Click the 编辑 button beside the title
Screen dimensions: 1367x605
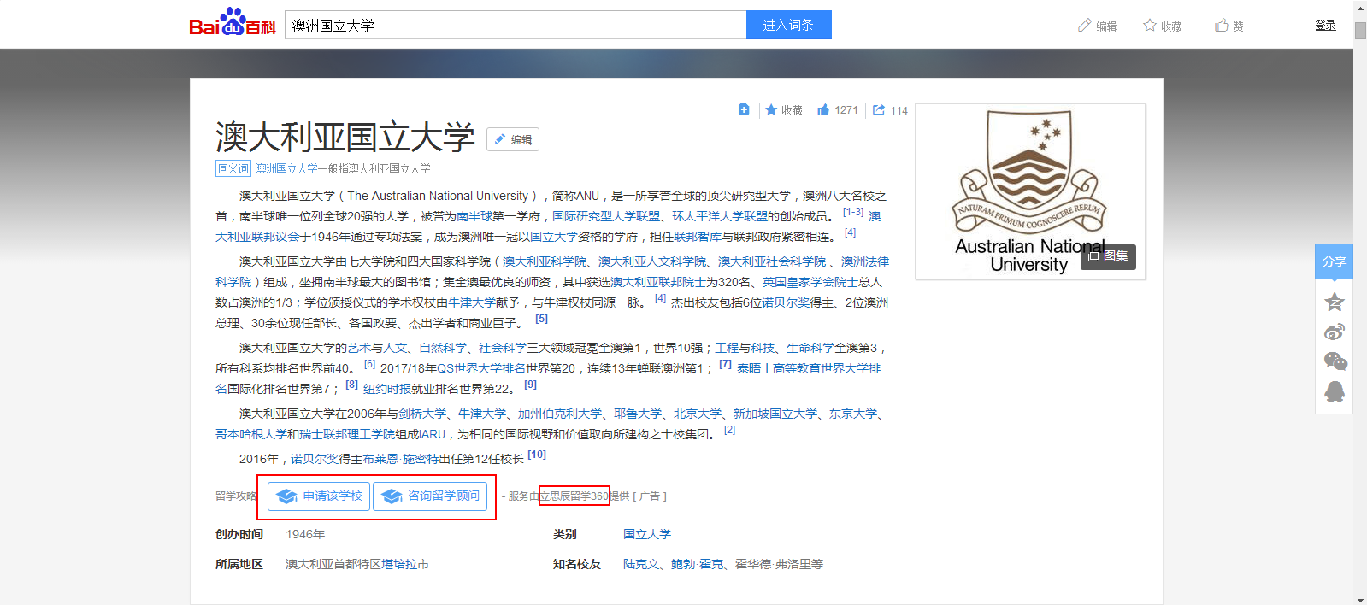click(x=513, y=139)
